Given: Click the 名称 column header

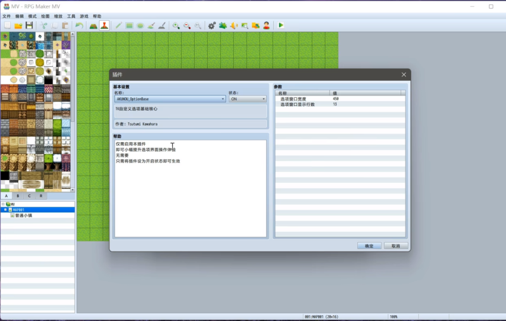Looking at the screenshot, I should tap(303, 93).
